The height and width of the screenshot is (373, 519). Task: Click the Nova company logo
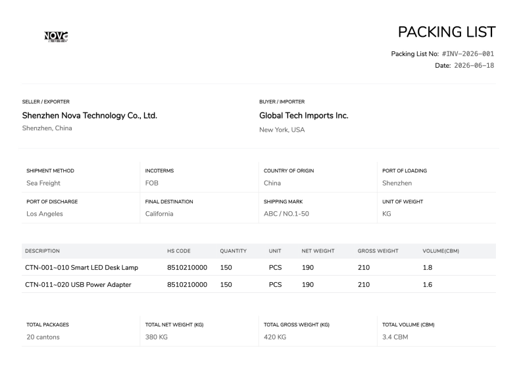(x=56, y=36)
